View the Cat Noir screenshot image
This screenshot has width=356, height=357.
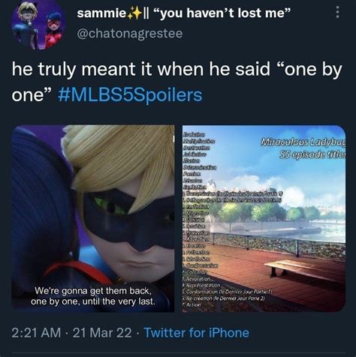[93, 219]
